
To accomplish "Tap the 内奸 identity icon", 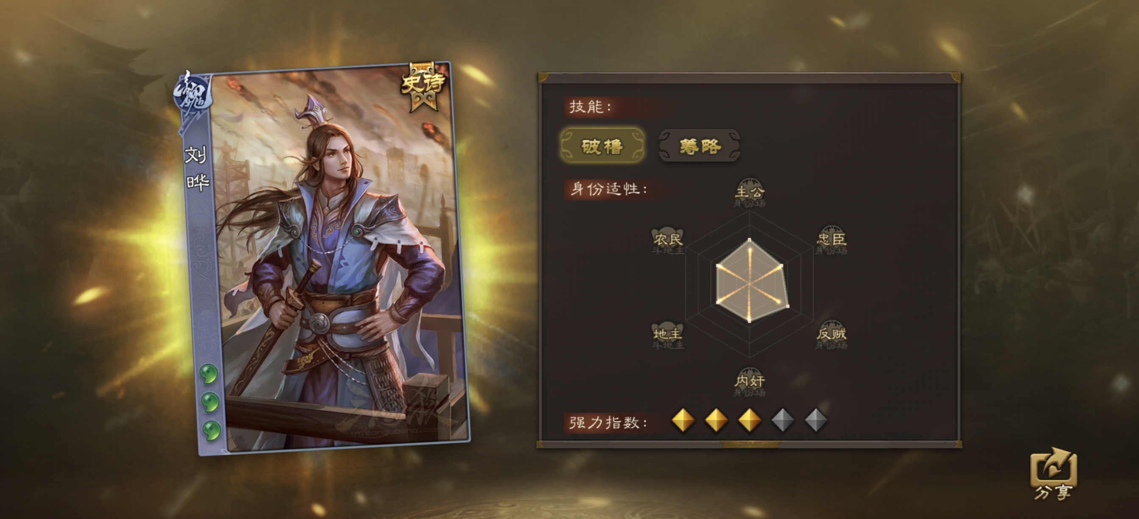I will pyautogui.click(x=750, y=381).
